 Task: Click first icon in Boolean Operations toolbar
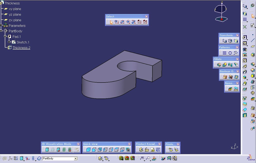click(x=225, y=77)
